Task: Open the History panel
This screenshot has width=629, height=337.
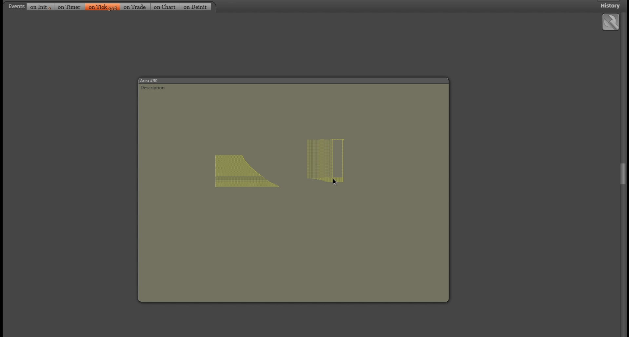Action: tap(610, 6)
